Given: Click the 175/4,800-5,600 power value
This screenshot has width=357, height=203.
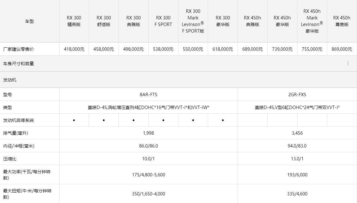Looking at the screenshot, I should point(149,175).
